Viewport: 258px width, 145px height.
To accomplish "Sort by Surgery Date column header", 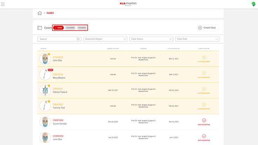I will 113,48.
